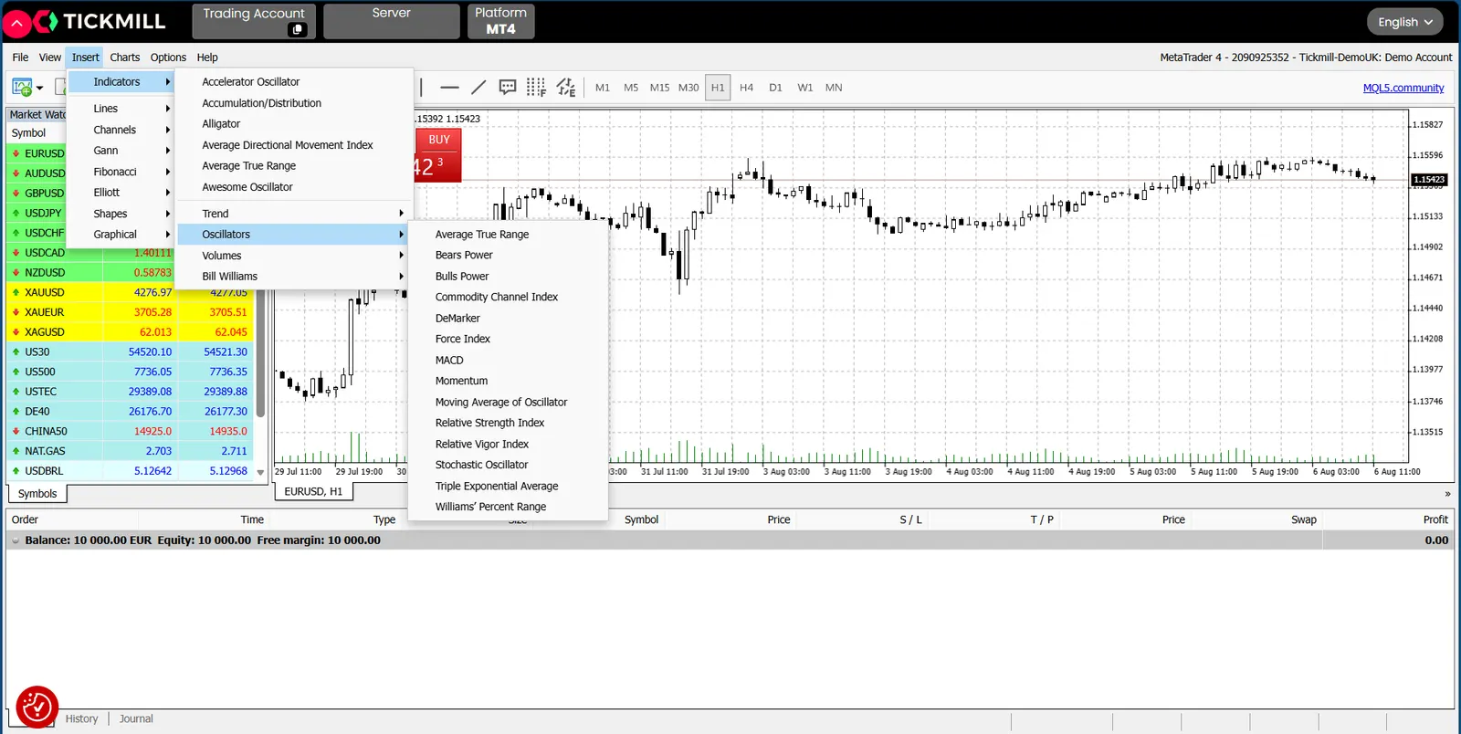Click the CHINA50 down arrow icon
The height and width of the screenshot is (734, 1461).
(x=16, y=431)
